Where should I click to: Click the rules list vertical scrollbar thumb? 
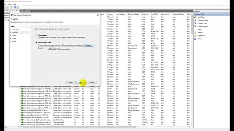point(192,24)
